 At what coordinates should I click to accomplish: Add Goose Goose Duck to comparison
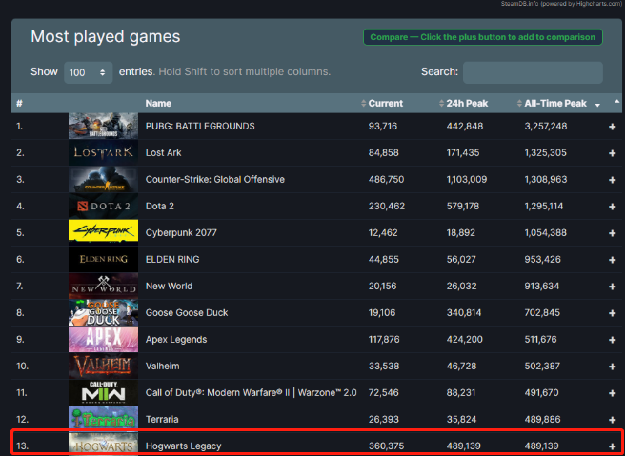pos(613,313)
